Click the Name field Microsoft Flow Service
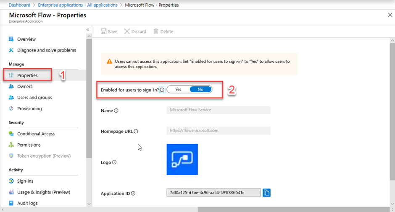The height and width of the screenshot is (212, 395). click(x=219, y=110)
